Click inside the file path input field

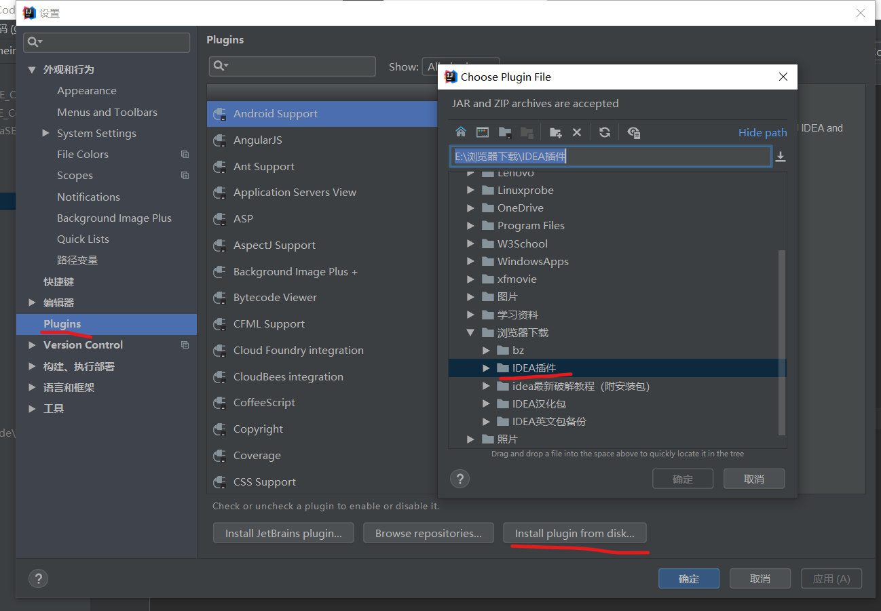[609, 157]
